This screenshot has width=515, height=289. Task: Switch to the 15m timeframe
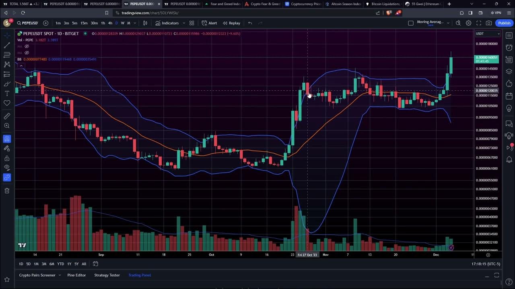[x=84, y=23]
